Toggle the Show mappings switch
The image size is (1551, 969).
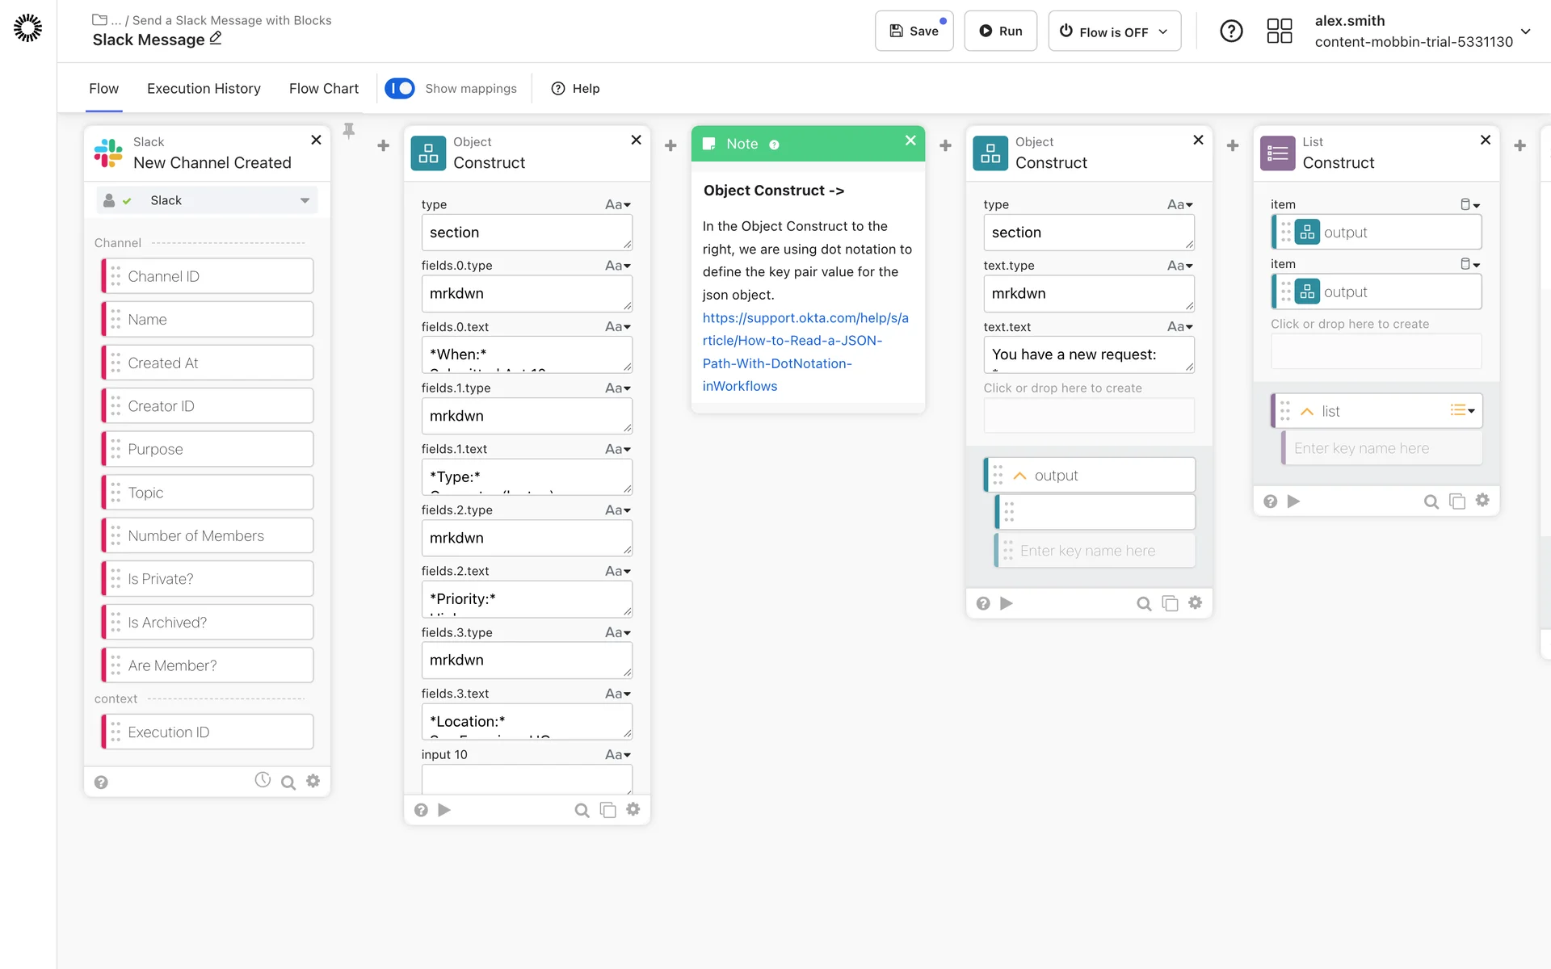click(x=400, y=89)
